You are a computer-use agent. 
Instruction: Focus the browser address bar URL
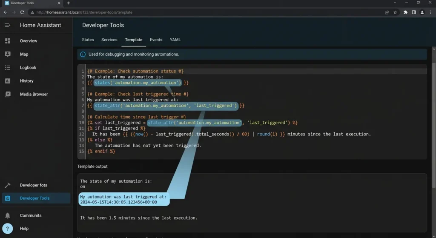84,12
